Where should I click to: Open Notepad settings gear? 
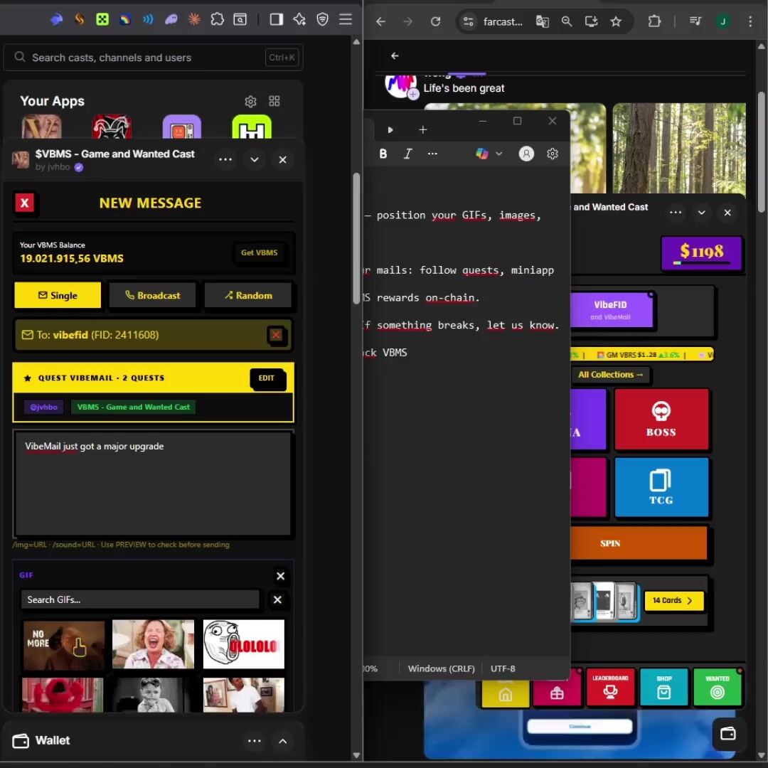point(553,154)
